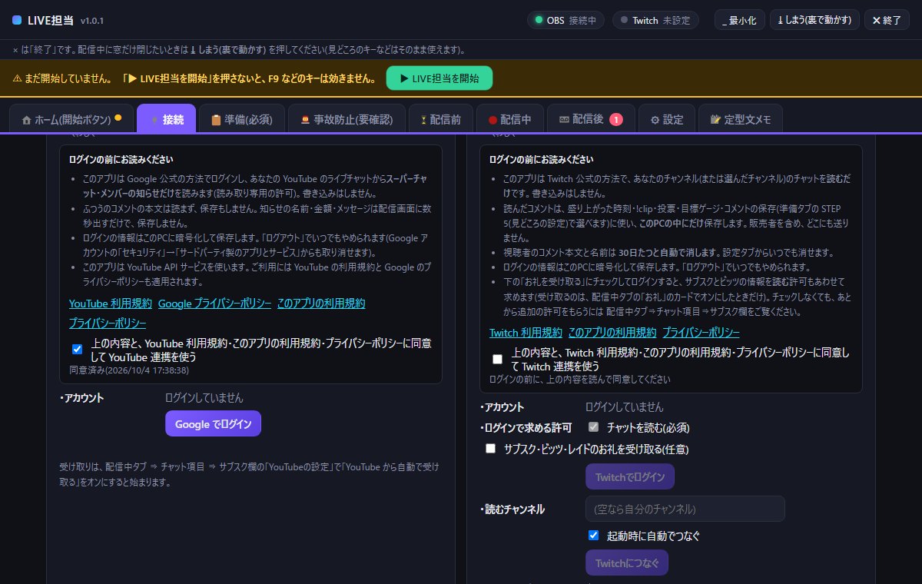Image resolution: width=922 pixels, height=584 pixels.
Task: Check サブスク・ビッツ・レイドのお礼を受け取る(任意) checkbox
Action: tap(490, 449)
